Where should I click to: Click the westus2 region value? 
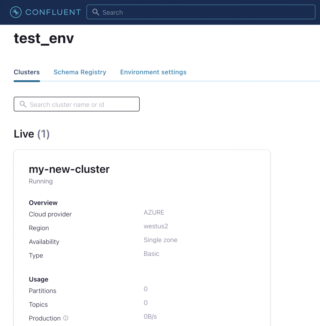click(156, 226)
